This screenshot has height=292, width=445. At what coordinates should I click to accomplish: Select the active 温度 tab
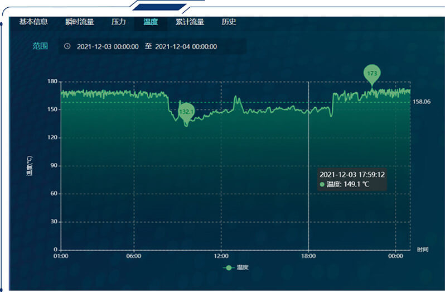[x=151, y=22]
